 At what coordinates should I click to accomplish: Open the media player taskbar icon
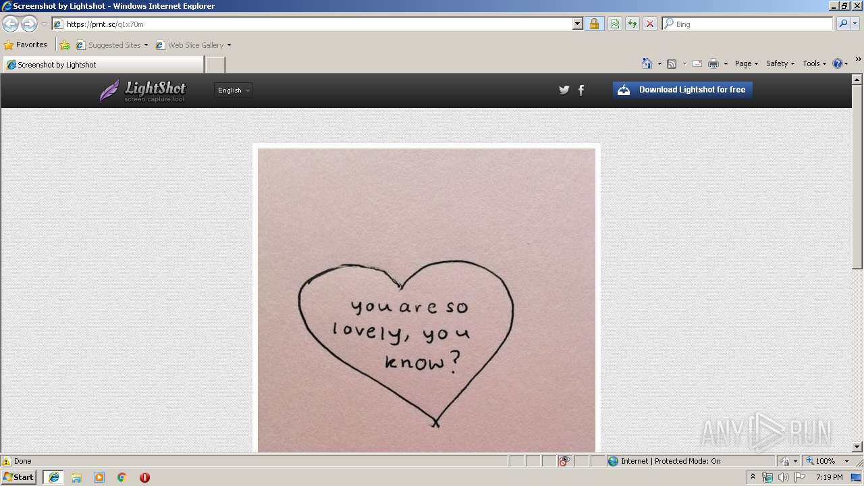pyautogui.click(x=99, y=477)
